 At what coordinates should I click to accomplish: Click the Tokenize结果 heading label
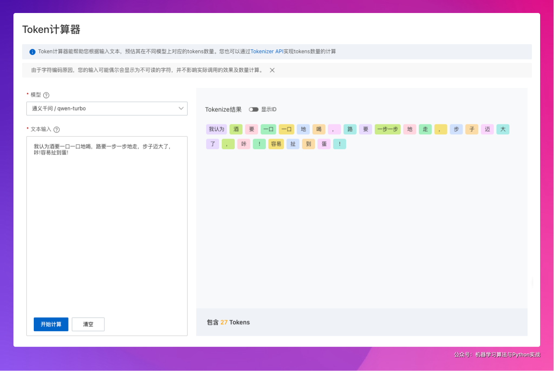pos(223,110)
